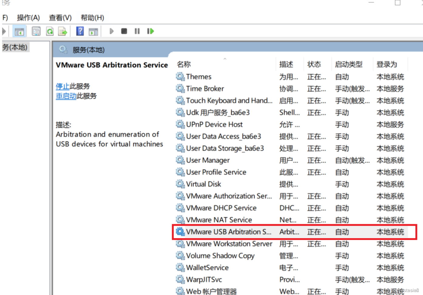Select the WalletService service name
This screenshot has width=423, height=295.
coord(208,268)
